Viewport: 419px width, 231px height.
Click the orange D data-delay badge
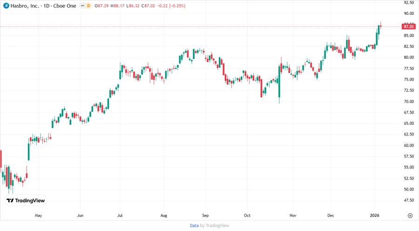88,6
